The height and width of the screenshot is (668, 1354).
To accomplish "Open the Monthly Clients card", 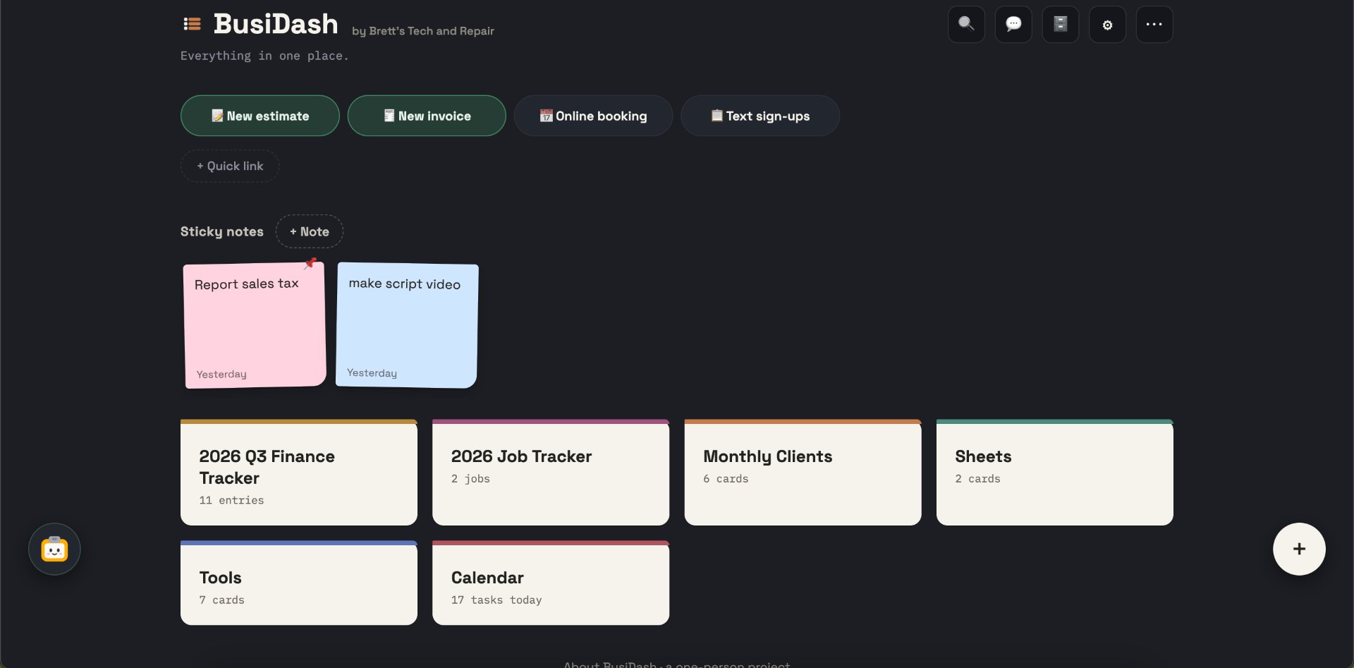I will tap(803, 473).
